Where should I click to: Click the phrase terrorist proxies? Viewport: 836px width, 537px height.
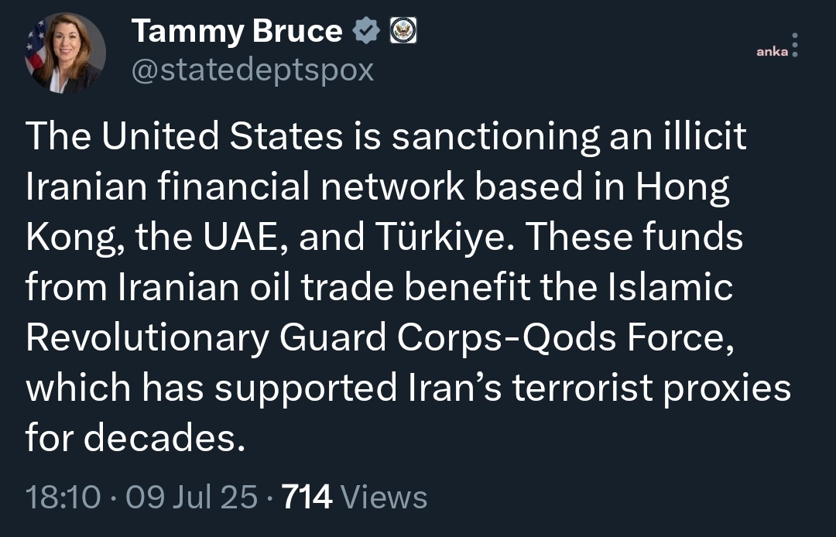click(652, 388)
